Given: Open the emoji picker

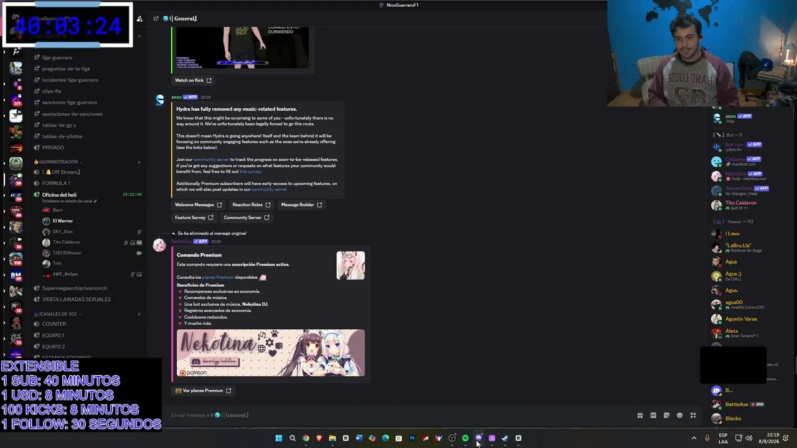Looking at the screenshot, I should click(x=679, y=415).
